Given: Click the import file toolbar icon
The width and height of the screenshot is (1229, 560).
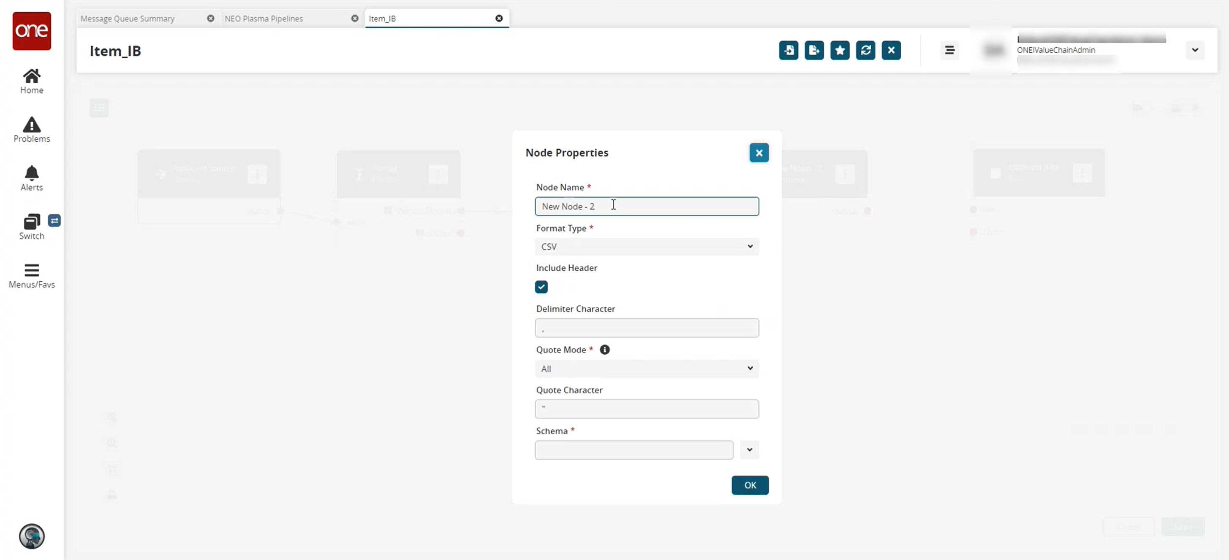Looking at the screenshot, I should click(x=788, y=50).
